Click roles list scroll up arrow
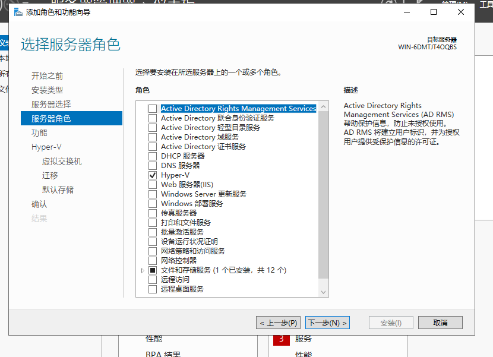 [x=323, y=107]
